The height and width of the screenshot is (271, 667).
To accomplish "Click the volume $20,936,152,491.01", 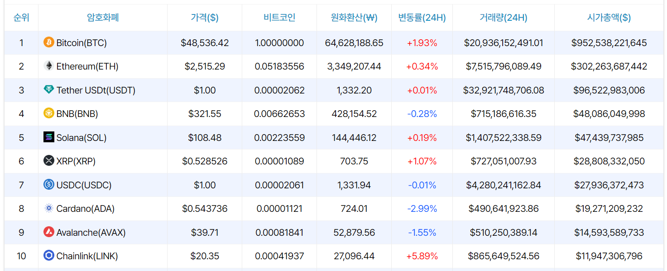I will click(504, 43).
